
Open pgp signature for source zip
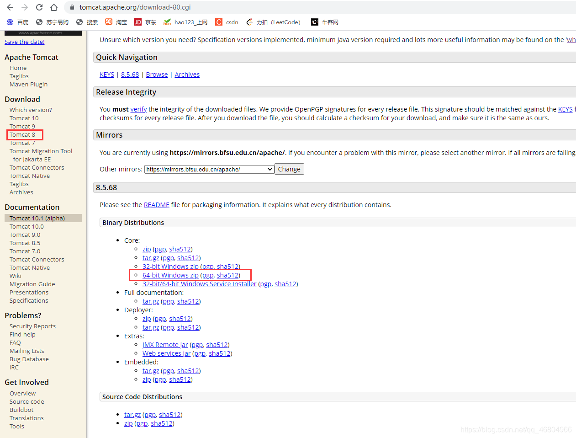142,423
